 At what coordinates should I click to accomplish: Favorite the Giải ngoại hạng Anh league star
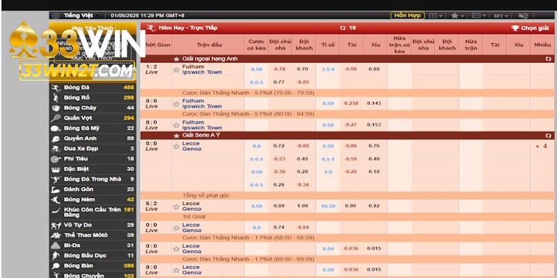tap(177, 59)
